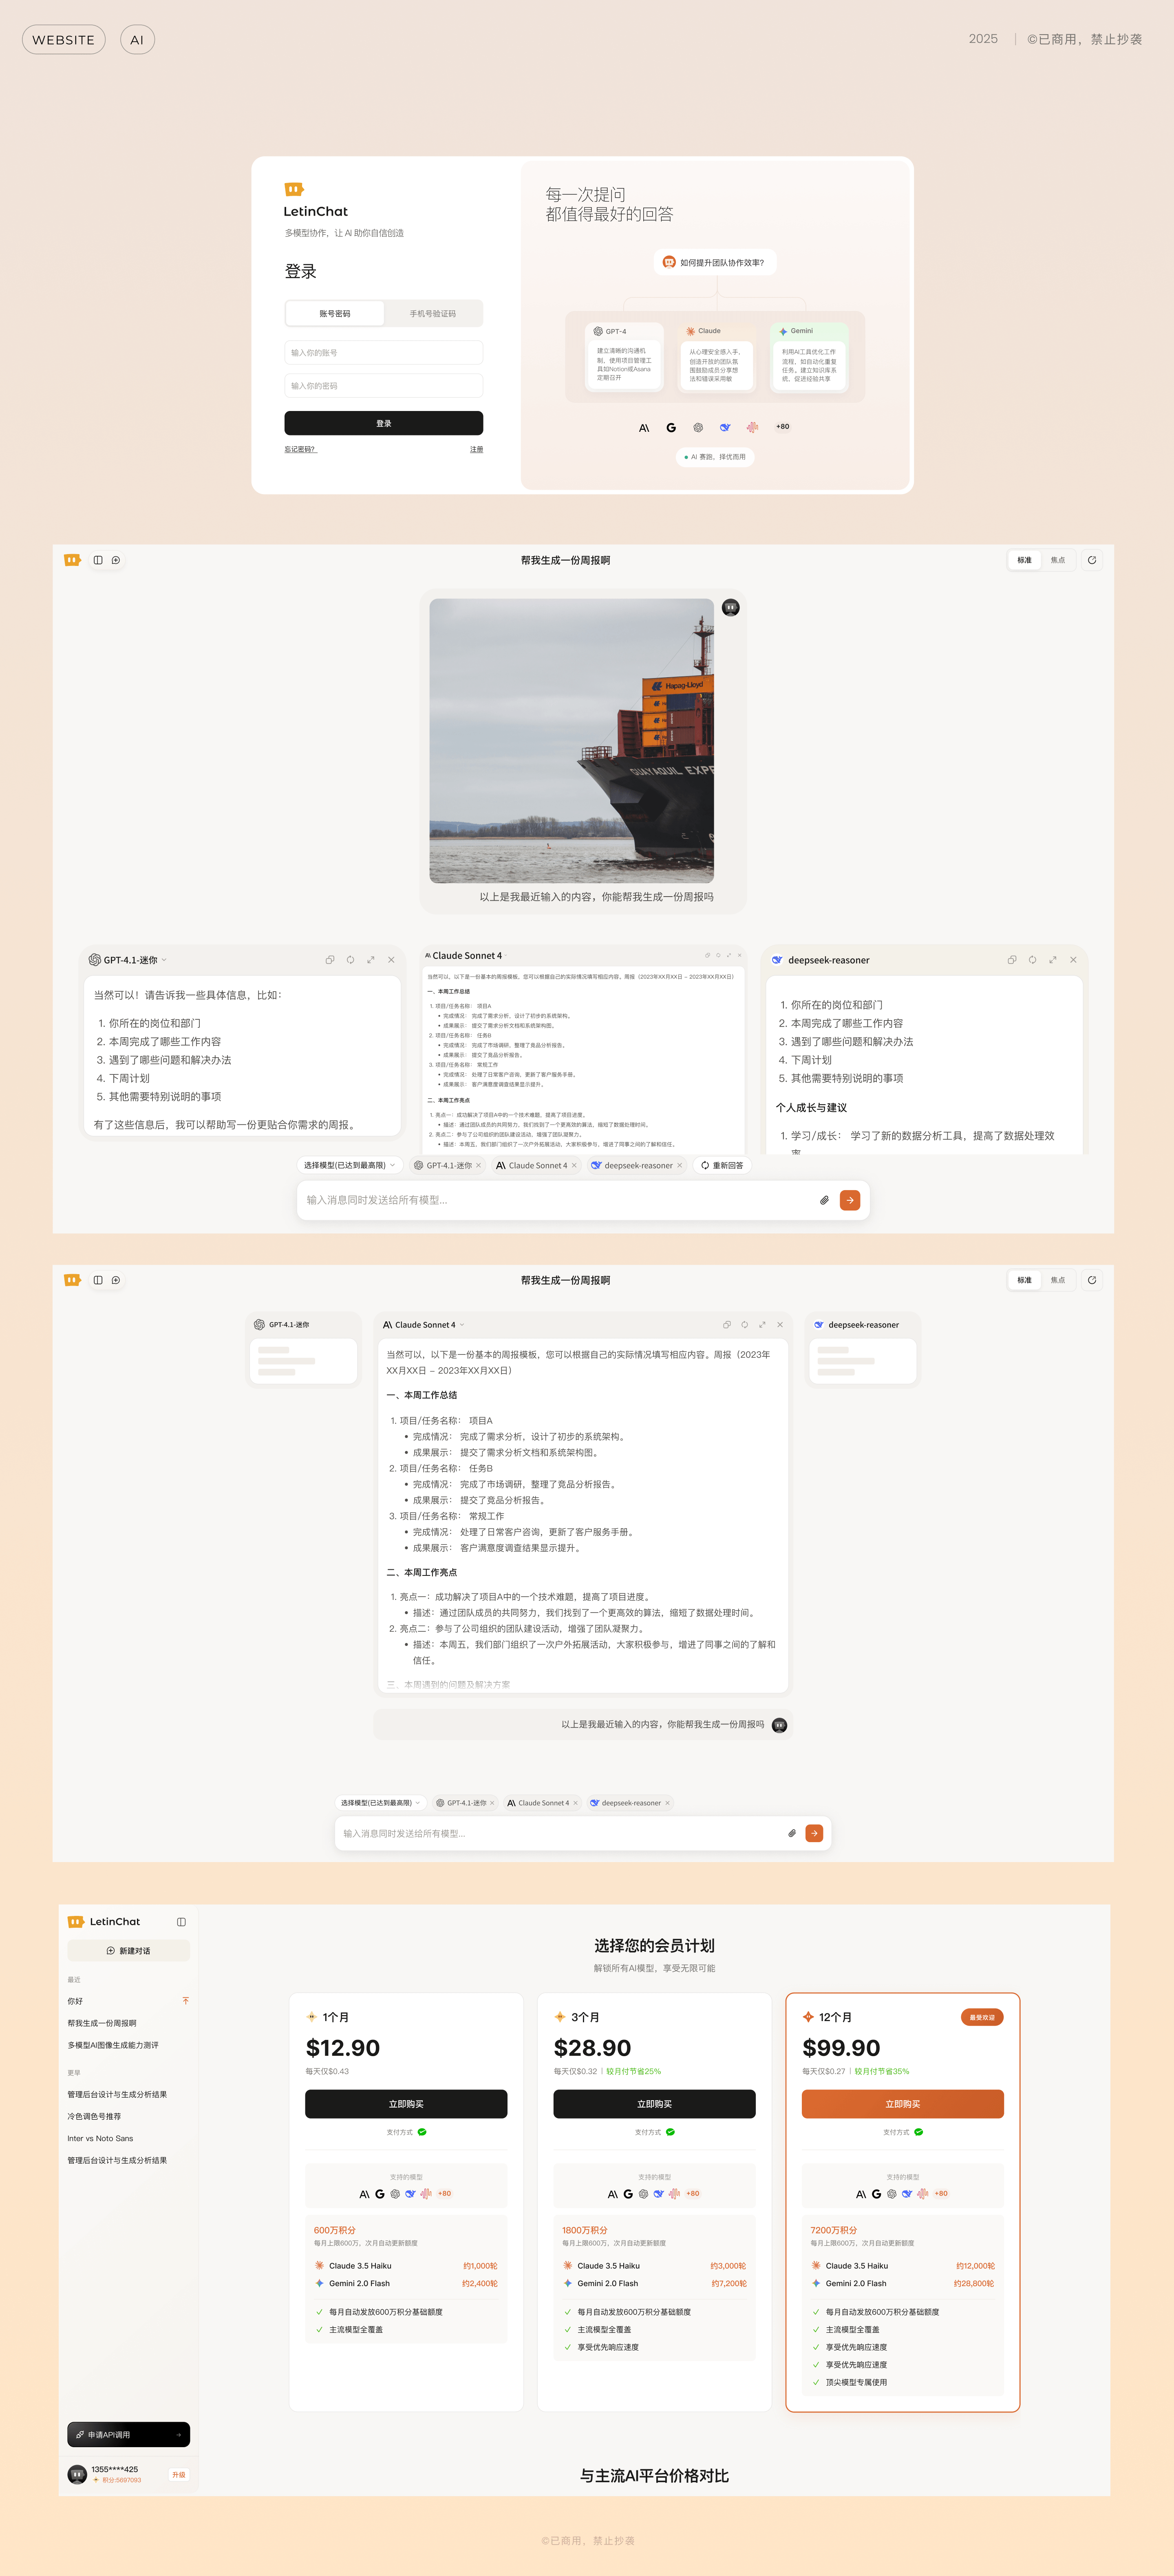Click LetinChat logo icon on login card

click(x=294, y=189)
